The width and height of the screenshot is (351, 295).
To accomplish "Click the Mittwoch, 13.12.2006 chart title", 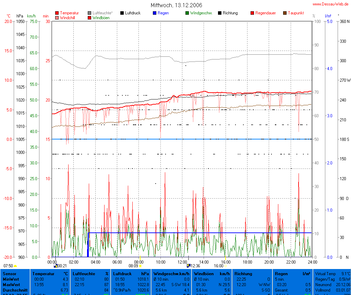I will coord(177,5).
